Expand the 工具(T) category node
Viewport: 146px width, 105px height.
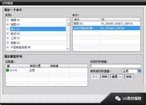point(8,38)
